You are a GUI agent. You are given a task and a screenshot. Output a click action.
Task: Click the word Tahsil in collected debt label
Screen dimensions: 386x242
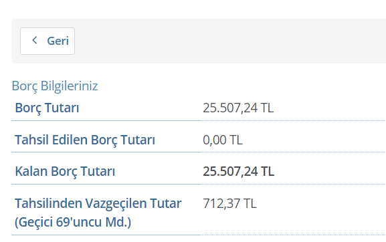pyautogui.click(x=31, y=140)
